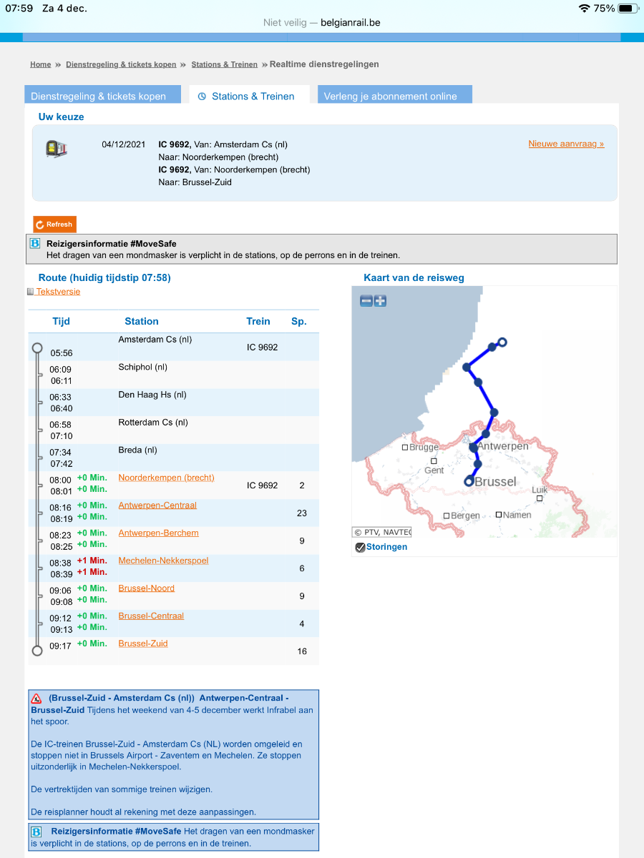Open the Nieuwe aanvraag link
The width and height of the screenshot is (644, 858).
566,144
